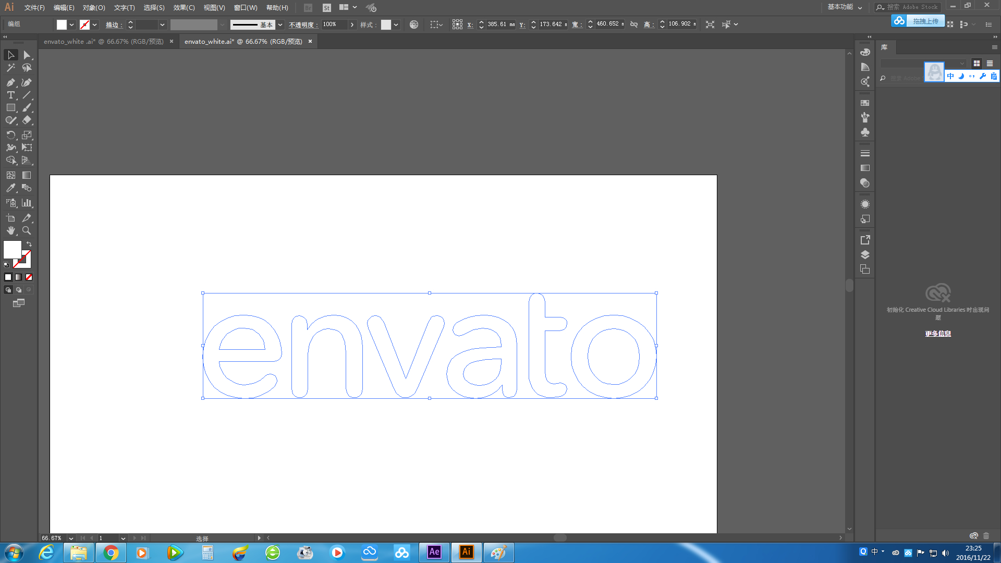This screenshot has height=563, width=1001.
Task: Open the fill color dropdown in control bar
Action: tap(72, 25)
